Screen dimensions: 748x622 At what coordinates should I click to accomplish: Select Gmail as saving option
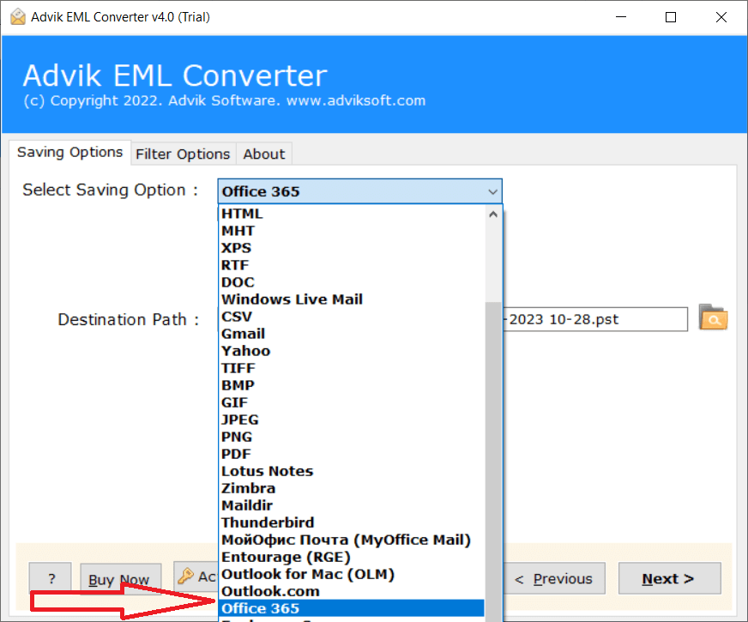point(352,334)
